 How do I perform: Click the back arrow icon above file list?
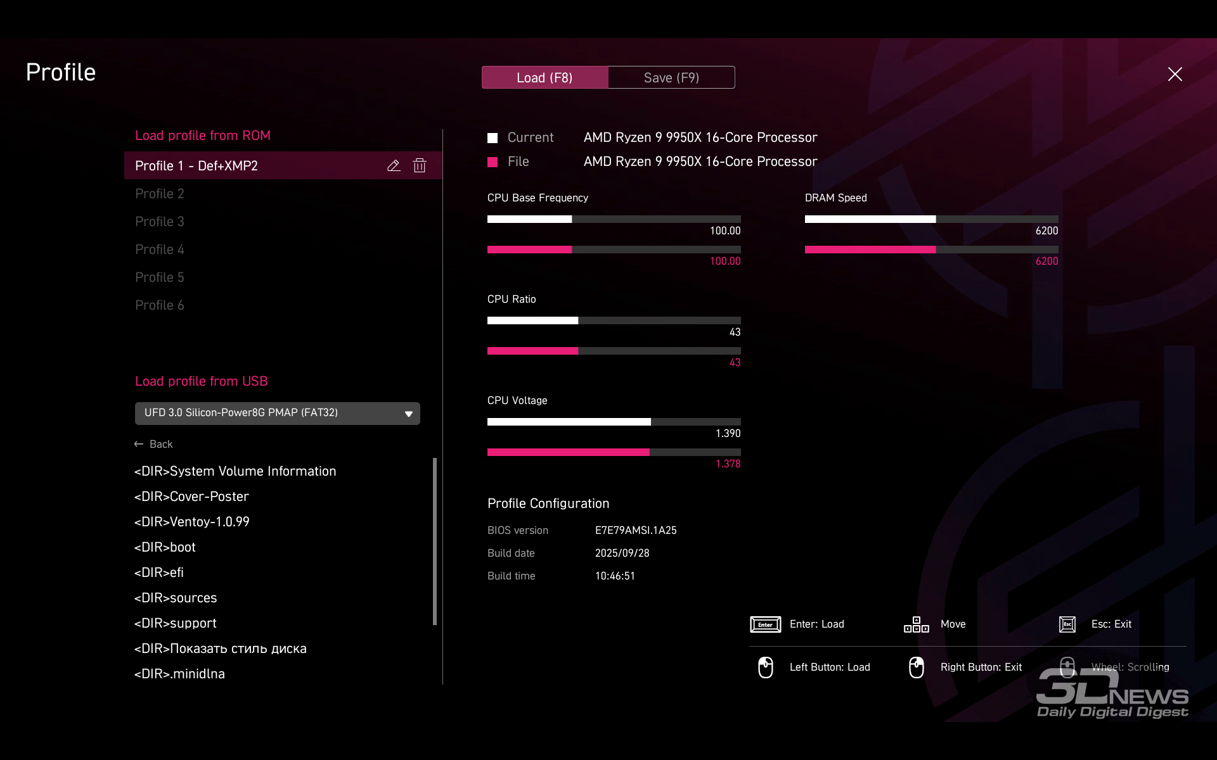(139, 445)
